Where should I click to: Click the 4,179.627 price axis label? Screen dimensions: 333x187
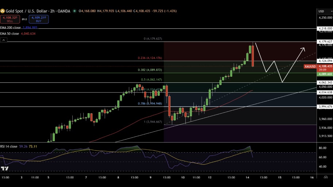click(x=325, y=42)
